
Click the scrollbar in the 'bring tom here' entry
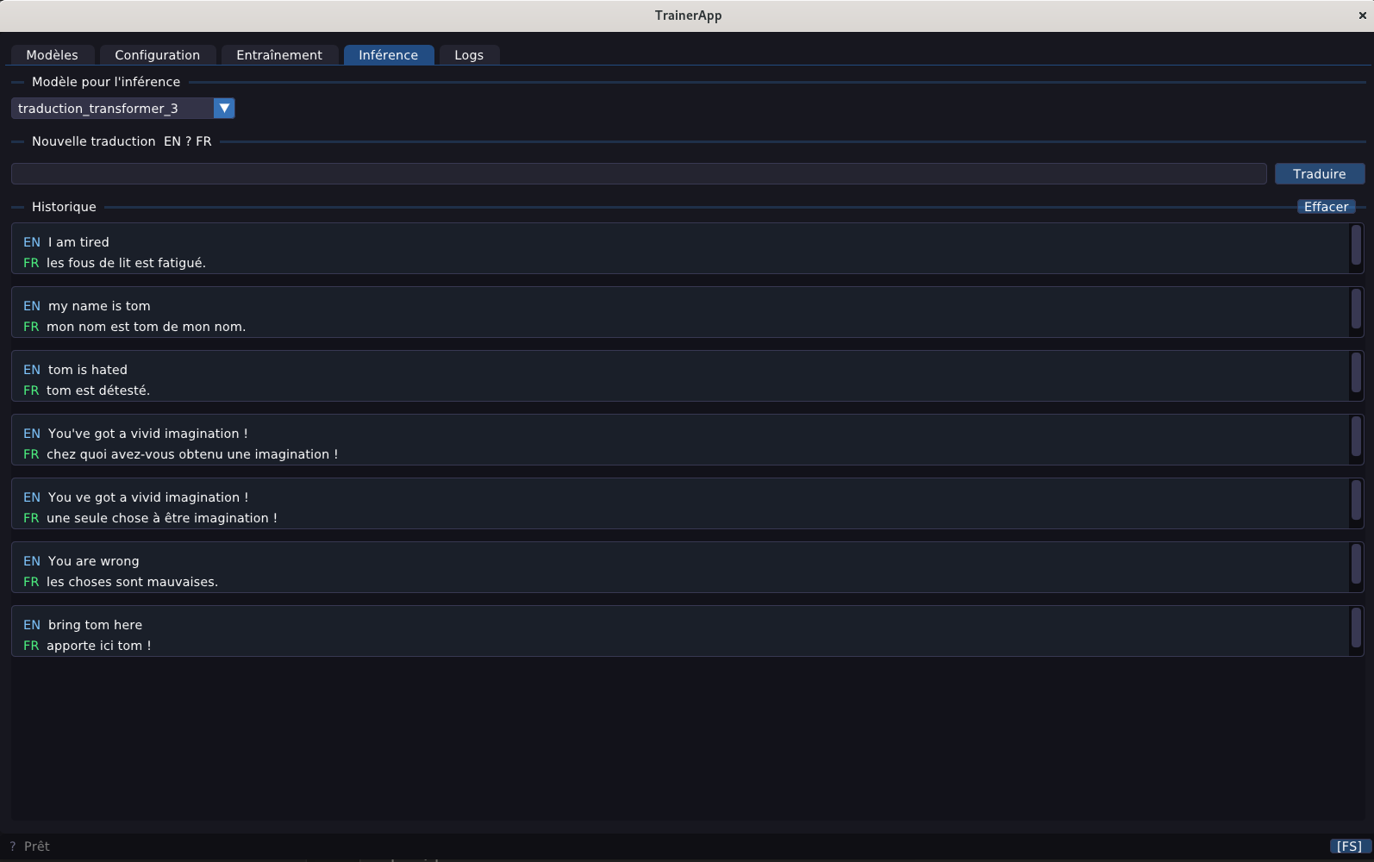[x=1356, y=628]
